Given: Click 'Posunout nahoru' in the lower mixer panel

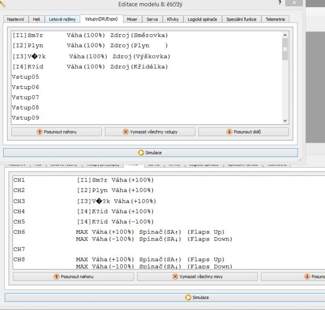Looking at the screenshot, I should [73, 276].
